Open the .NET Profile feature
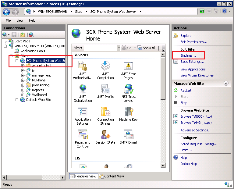 point(105,91)
